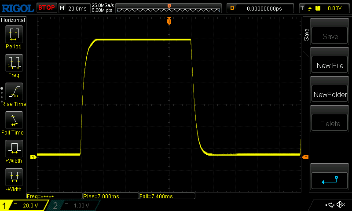Select the Freq measurement icon
This screenshot has height=211, width=352.
[14, 63]
